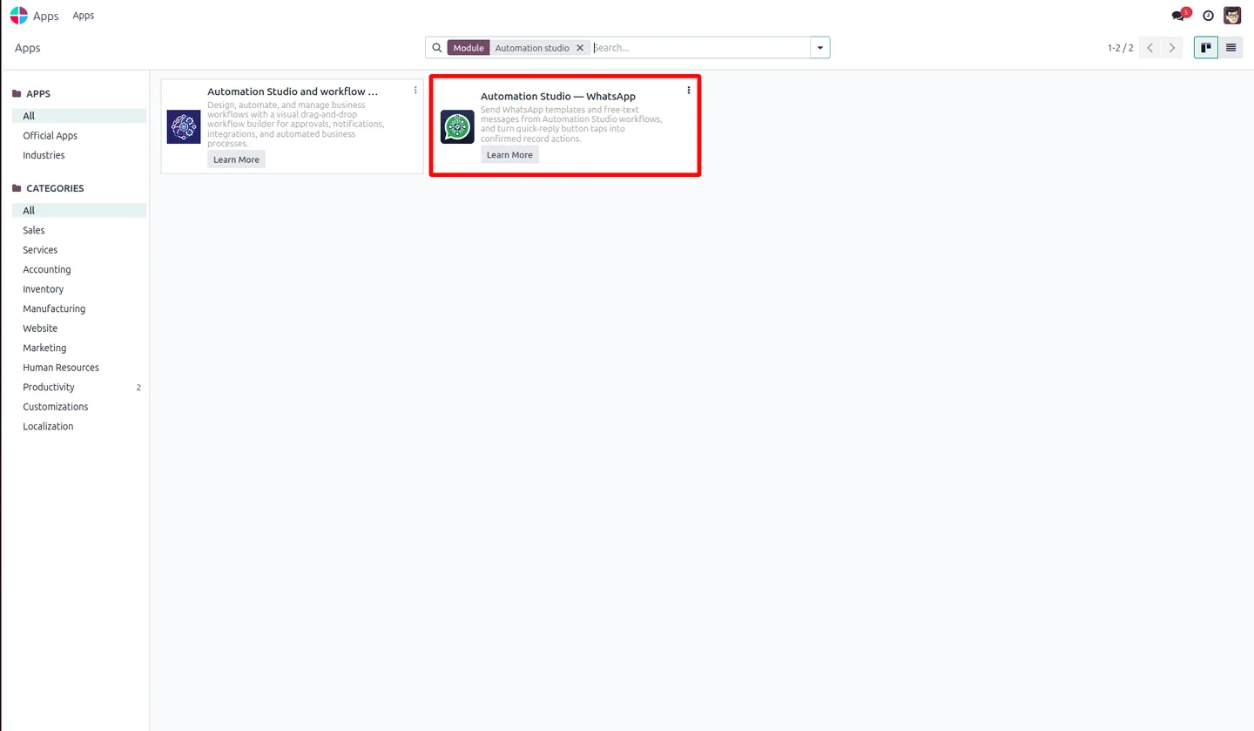This screenshot has width=1254, height=731.
Task: Open the Automation Studio and workflow card menu
Action: [x=415, y=91]
